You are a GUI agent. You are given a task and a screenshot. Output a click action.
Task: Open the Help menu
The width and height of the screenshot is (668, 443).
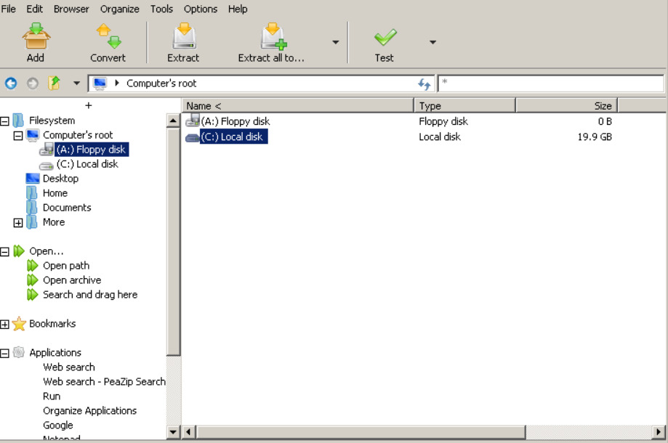237,9
